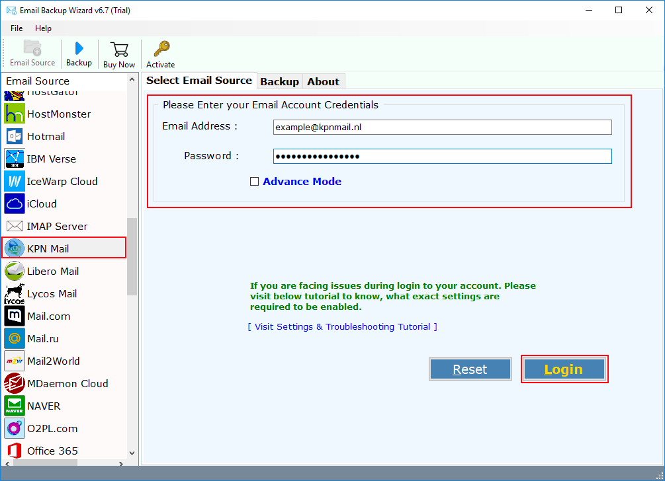Select the IceWarp Cloud label
Image resolution: width=665 pixels, height=481 pixels.
tap(62, 182)
